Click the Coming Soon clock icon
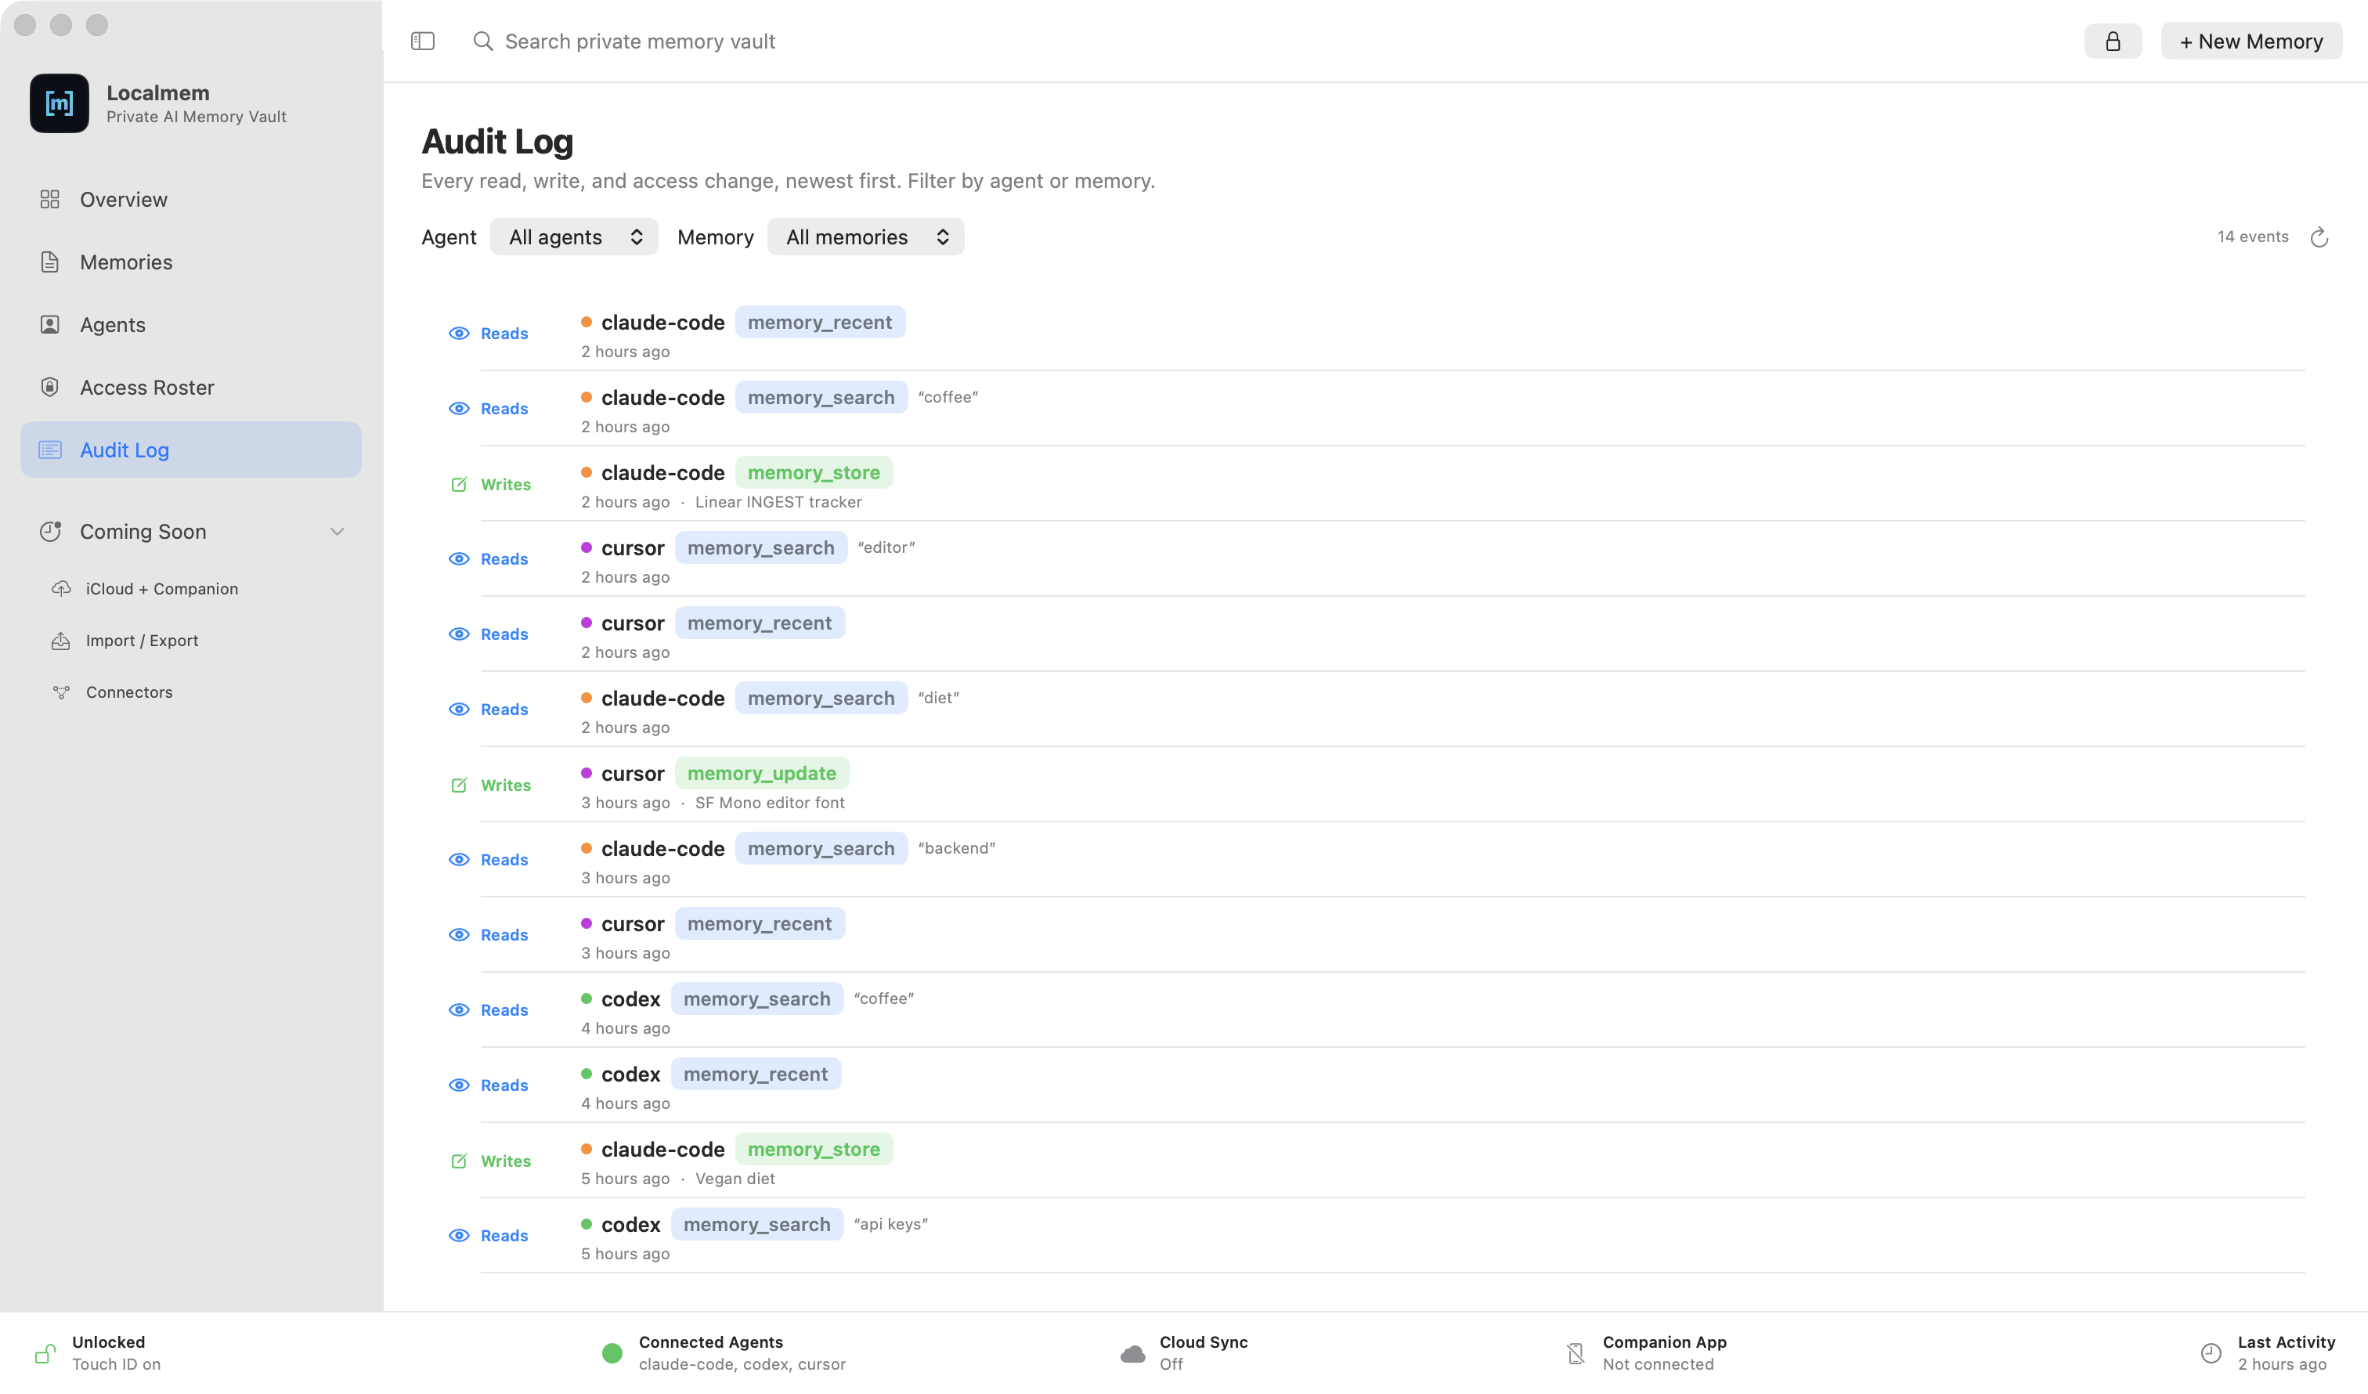This screenshot has width=2368, height=1394. [x=51, y=531]
